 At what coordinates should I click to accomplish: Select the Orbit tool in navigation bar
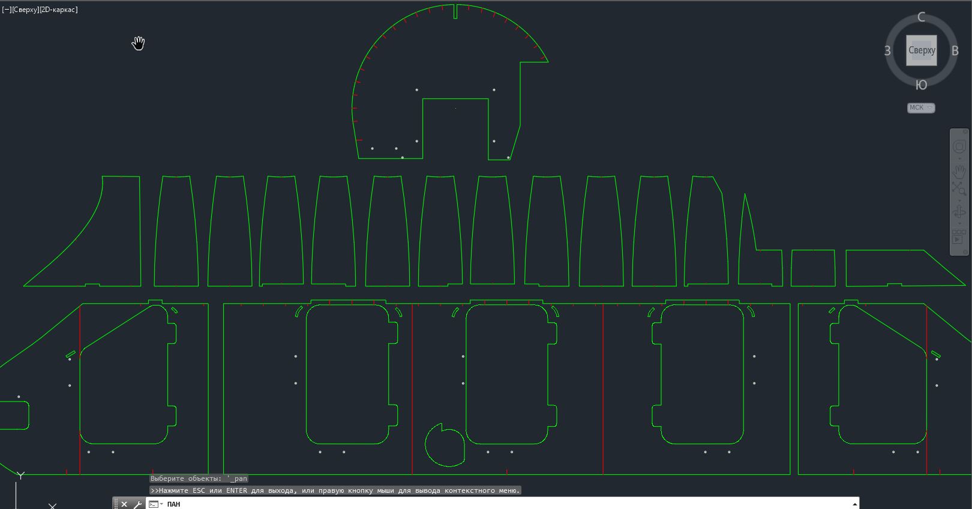click(959, 212)
